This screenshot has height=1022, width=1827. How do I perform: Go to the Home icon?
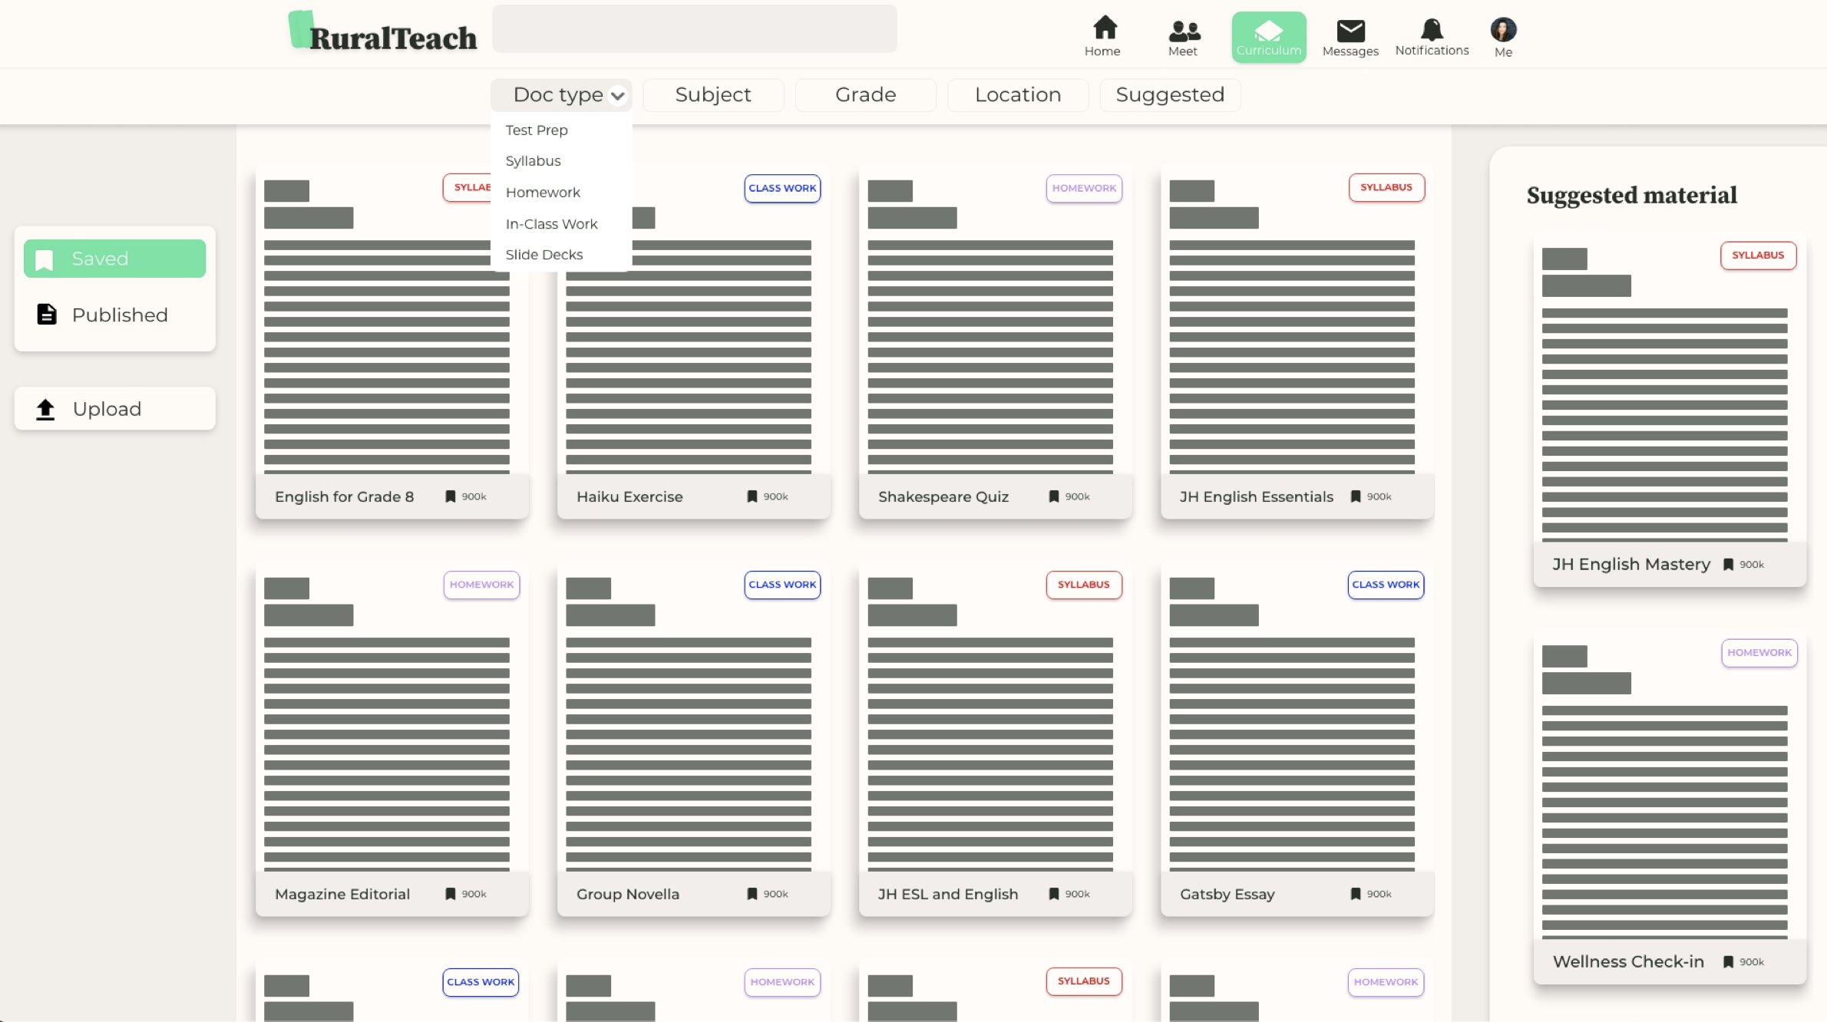tap(1105, 28)
